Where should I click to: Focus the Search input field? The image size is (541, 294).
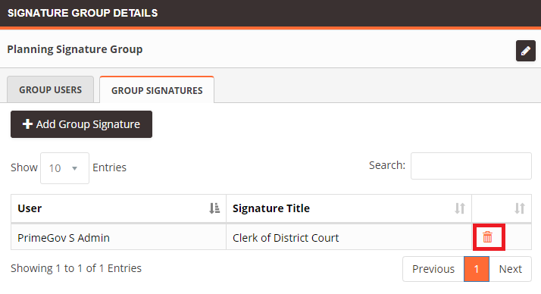point(471,166)
